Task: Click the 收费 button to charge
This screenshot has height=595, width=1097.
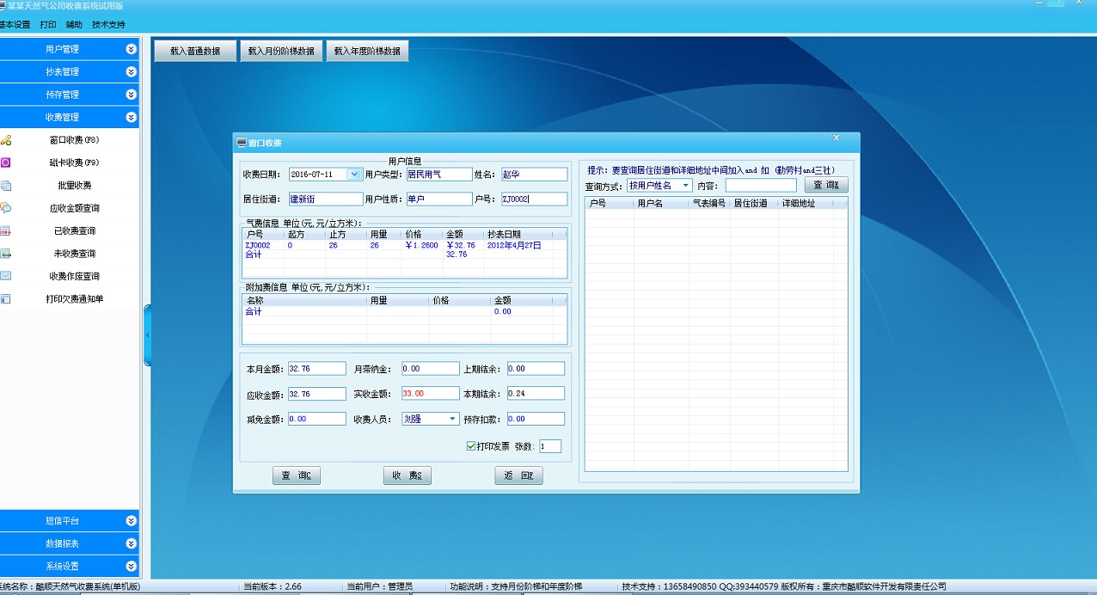Action: click(x=407, y=475)
